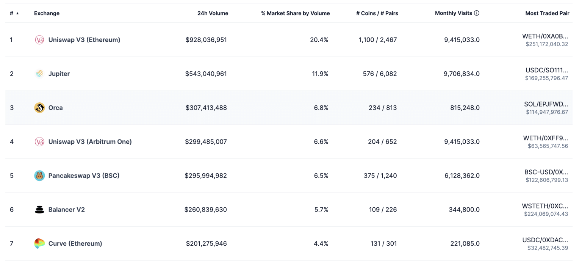Click the SOL/EPJFWD... traded pair
This screenshot has width=582, height=265.
coord(546,104)
